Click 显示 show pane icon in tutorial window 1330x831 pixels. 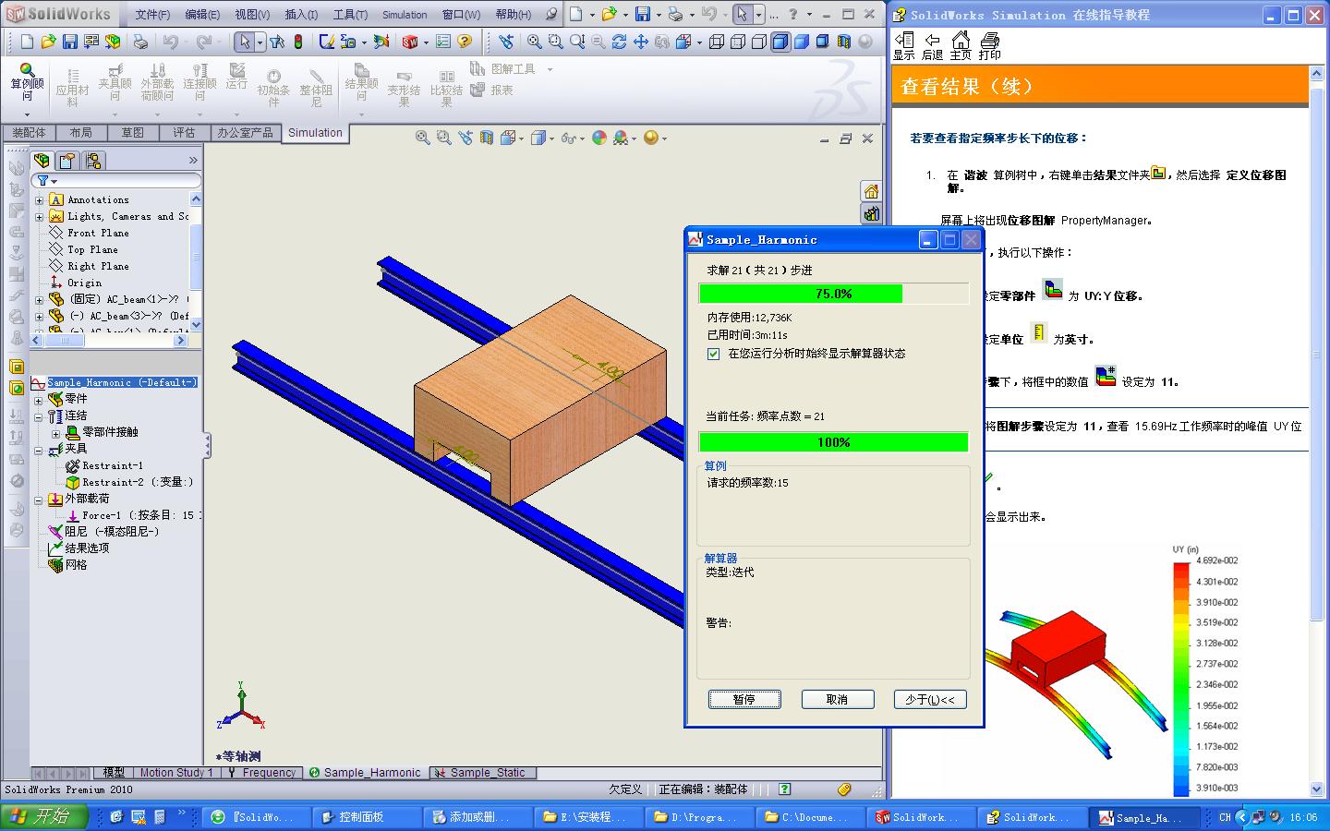point(904,44)
